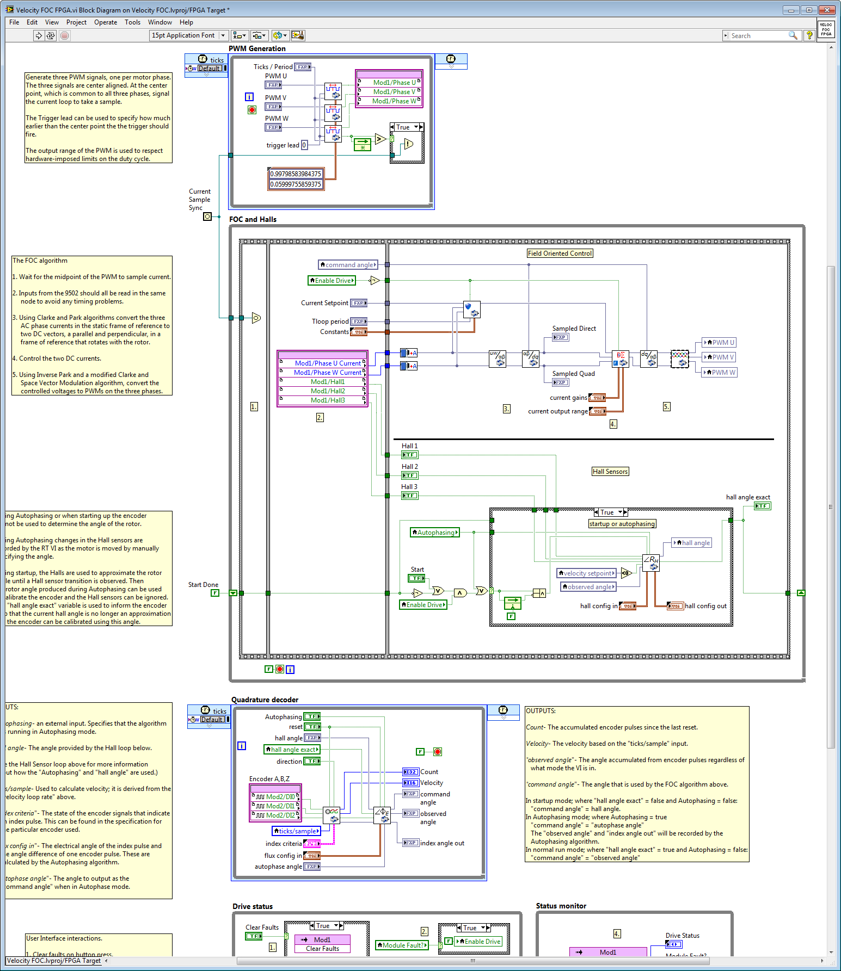
Task: Open the View menu
Action: point(52,22)
